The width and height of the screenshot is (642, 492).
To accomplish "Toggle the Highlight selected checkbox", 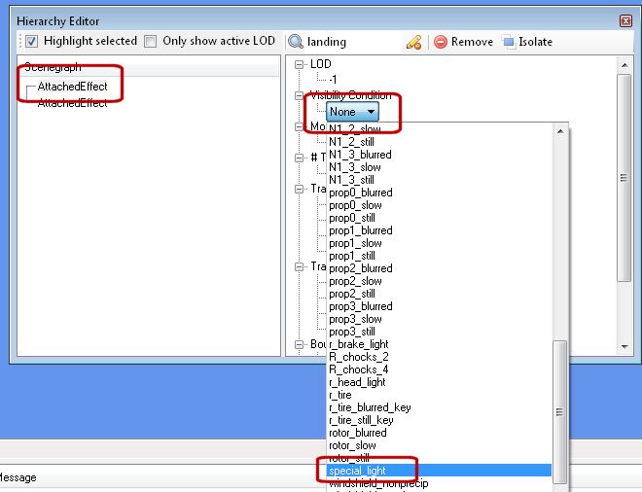I will coord(31,42).
